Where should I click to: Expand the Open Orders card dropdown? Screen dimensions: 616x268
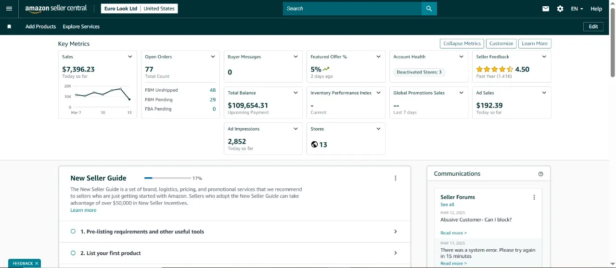213,57
